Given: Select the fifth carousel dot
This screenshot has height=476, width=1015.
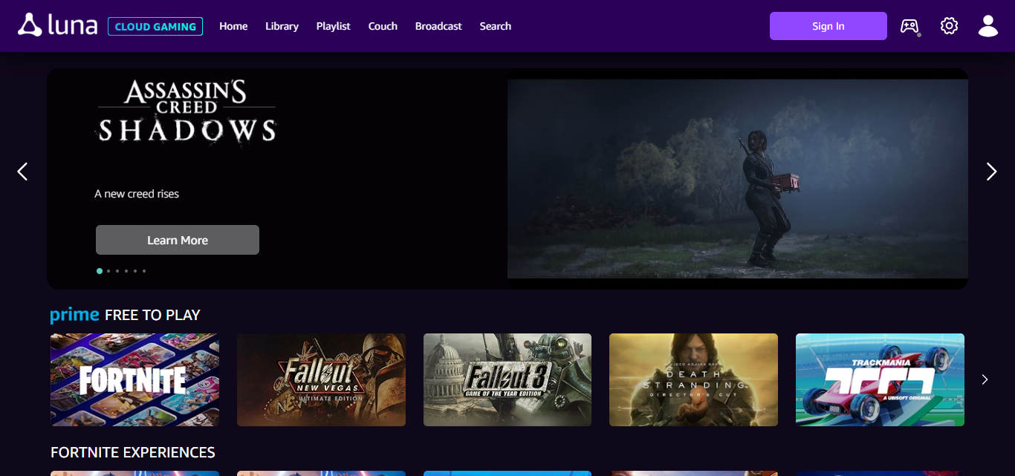Looking at the screenshot, I should click(135, 271).
